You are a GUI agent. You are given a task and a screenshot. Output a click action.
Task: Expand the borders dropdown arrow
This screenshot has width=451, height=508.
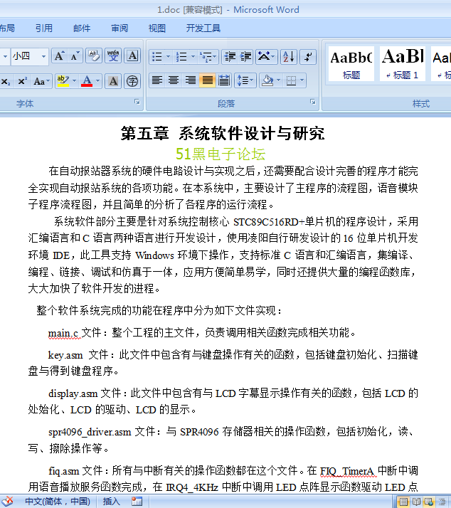pyautogui.click(x=302, y=80)
